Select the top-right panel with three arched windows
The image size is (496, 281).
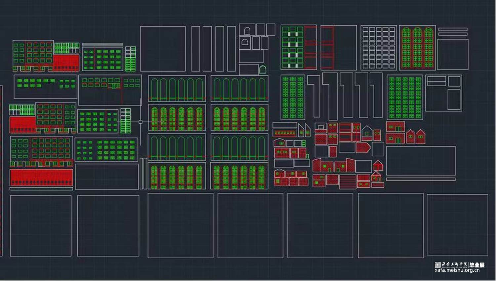[417, 48]
